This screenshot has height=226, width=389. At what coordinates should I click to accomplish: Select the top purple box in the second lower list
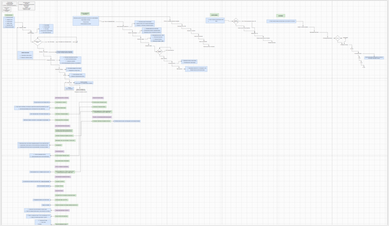tap(99, 97)
